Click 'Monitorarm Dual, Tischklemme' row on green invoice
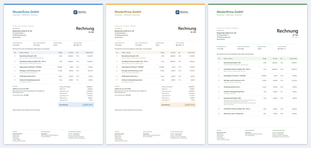Screen dimensions: 311x148 pyautogui.click(x=258, y=114)
